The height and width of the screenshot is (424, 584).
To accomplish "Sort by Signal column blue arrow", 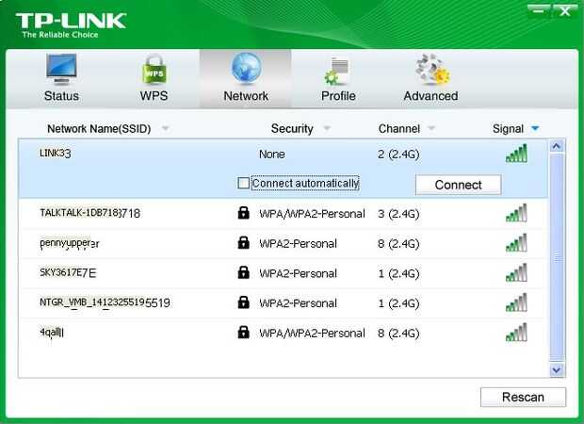I will 535,128.
